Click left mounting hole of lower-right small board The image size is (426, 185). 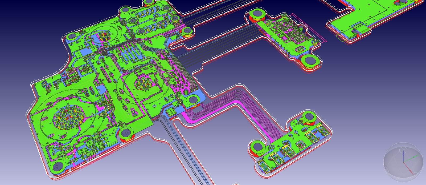click(x=258, y=147)
